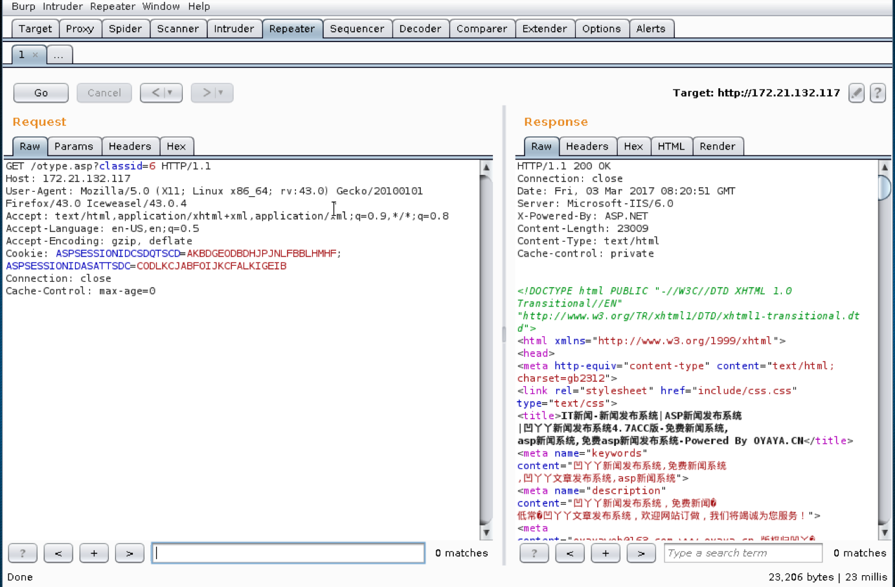This screenshot has height=587, width=895.
Task: Show the response Render tab
Action: point(718,146)
